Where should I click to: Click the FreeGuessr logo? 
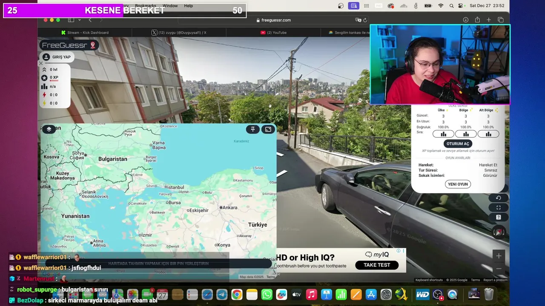tap(69, 45)
